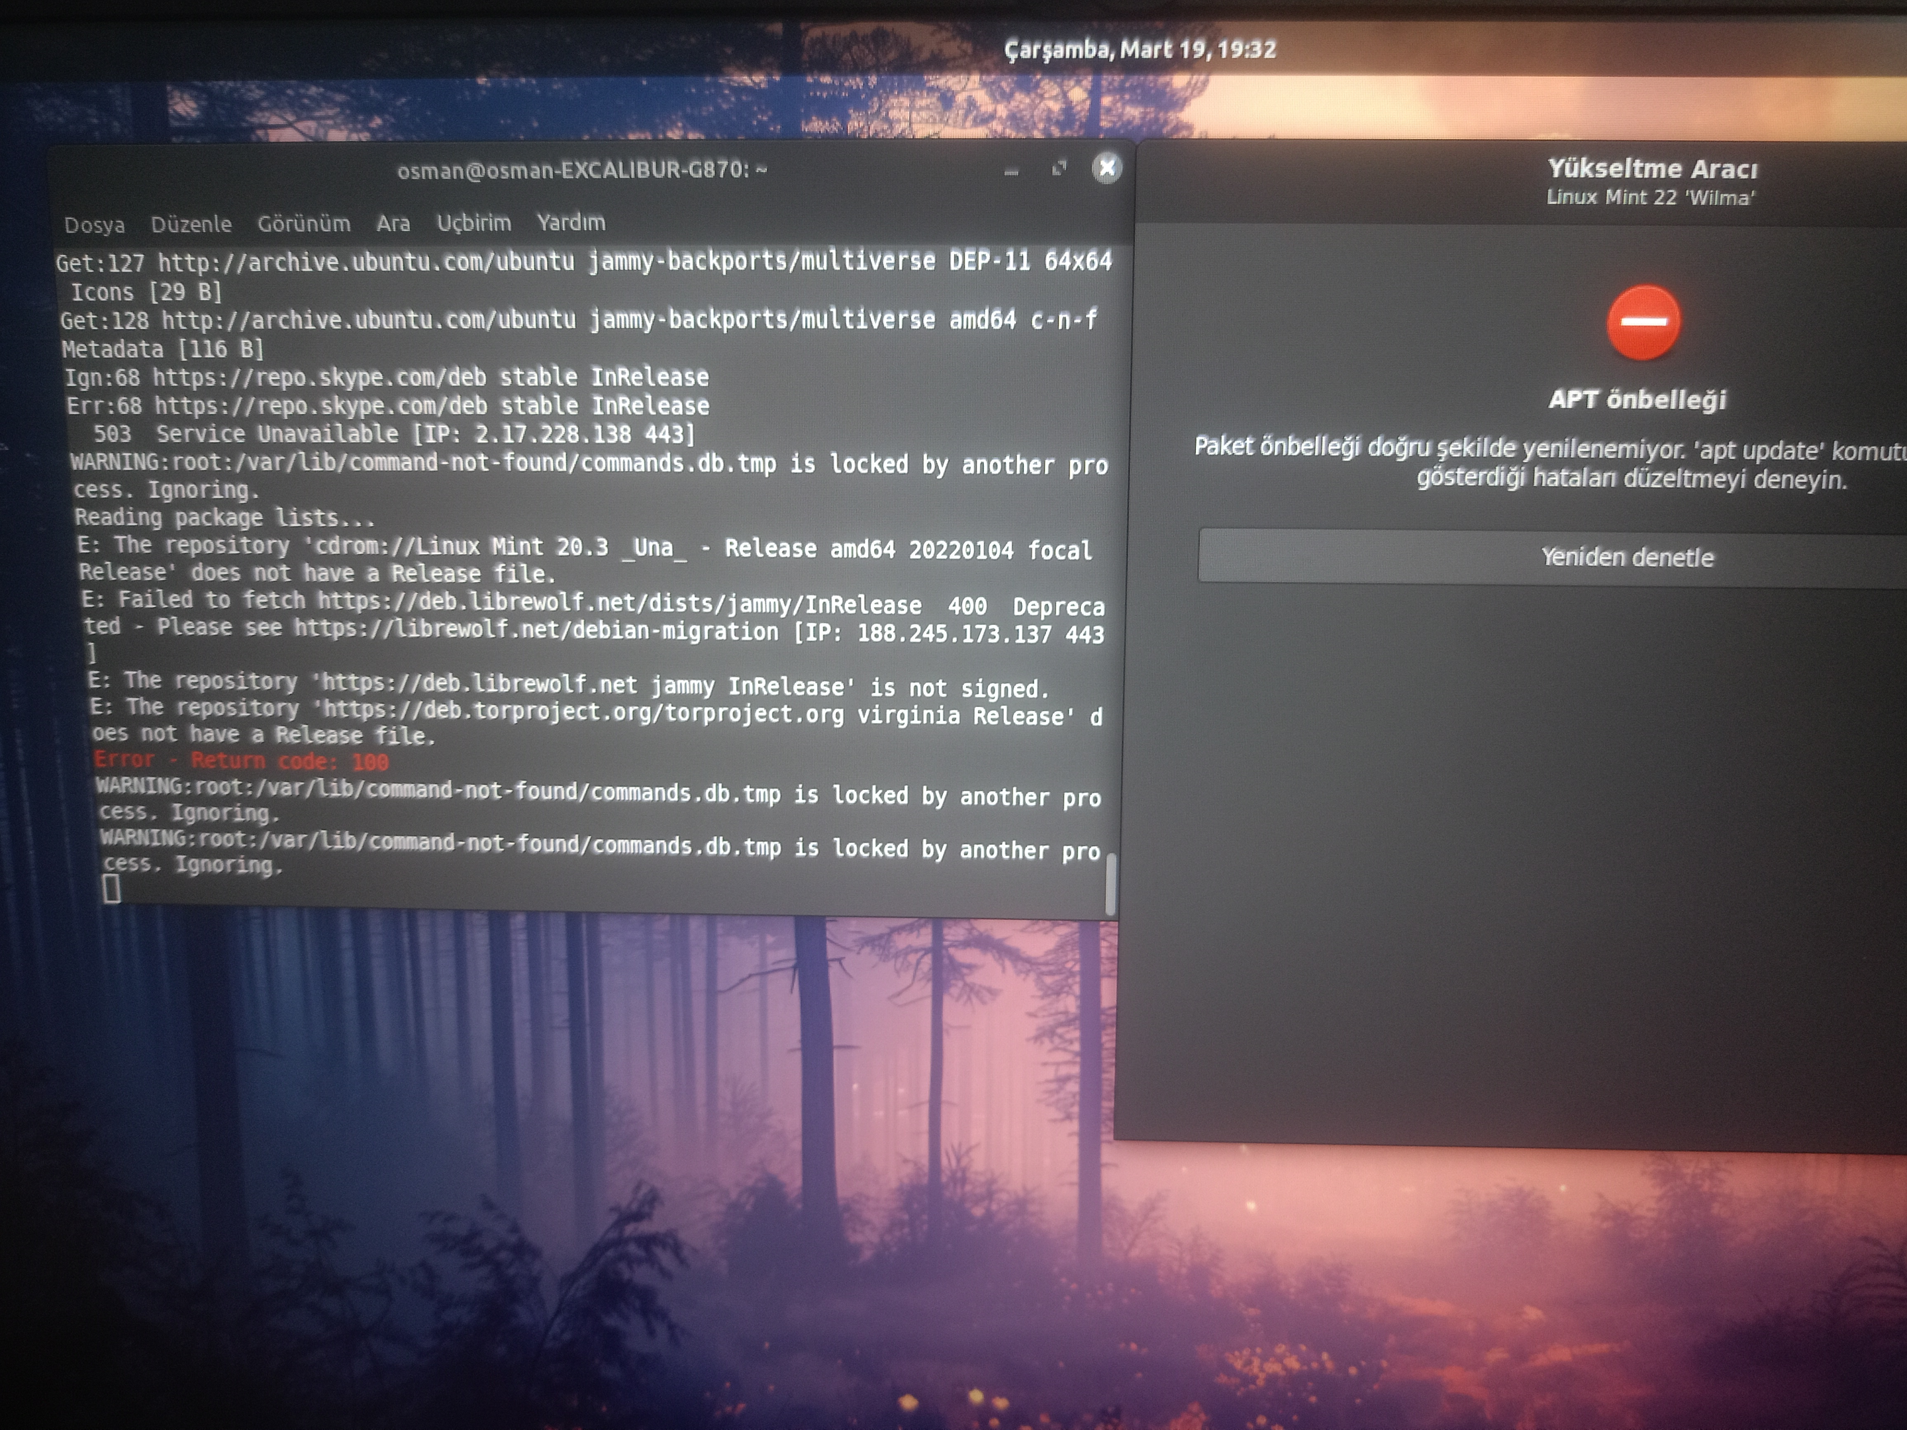Open the Yardım menu in the terminal
The width and height of the screenshot is (1907, 1430).
click(x=571, y=222)
